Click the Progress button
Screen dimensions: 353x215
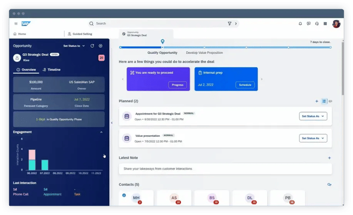(x=178, y=85)
